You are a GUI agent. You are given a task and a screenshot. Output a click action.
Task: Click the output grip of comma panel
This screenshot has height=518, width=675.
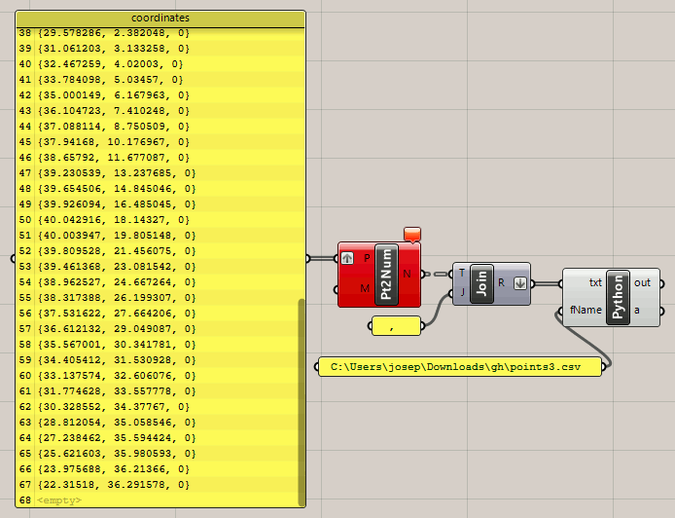(x=423, y=326)
